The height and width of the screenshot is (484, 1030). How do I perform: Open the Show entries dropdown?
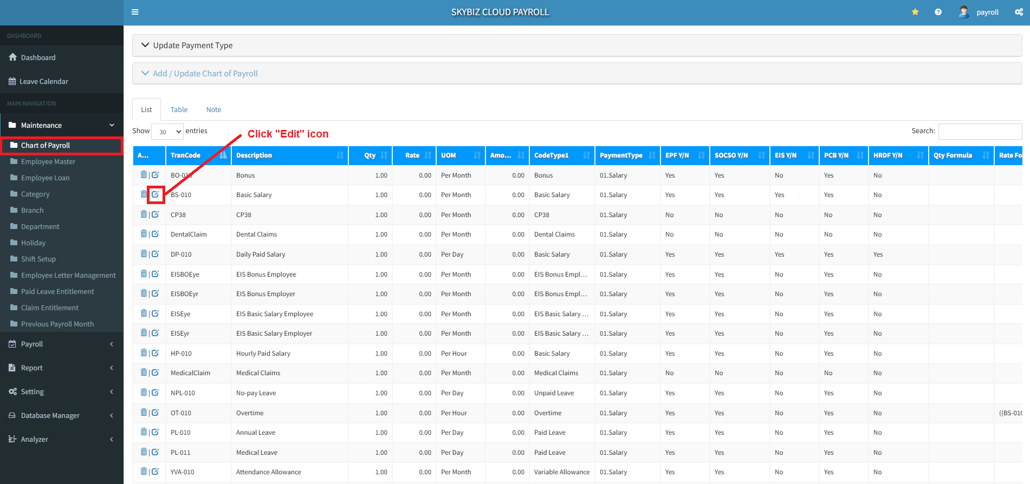(167, 132)
